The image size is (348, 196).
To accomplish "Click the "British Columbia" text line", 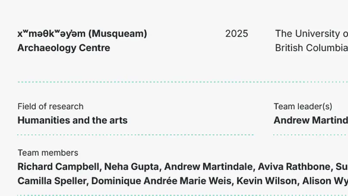I will (x=311, y=48).
